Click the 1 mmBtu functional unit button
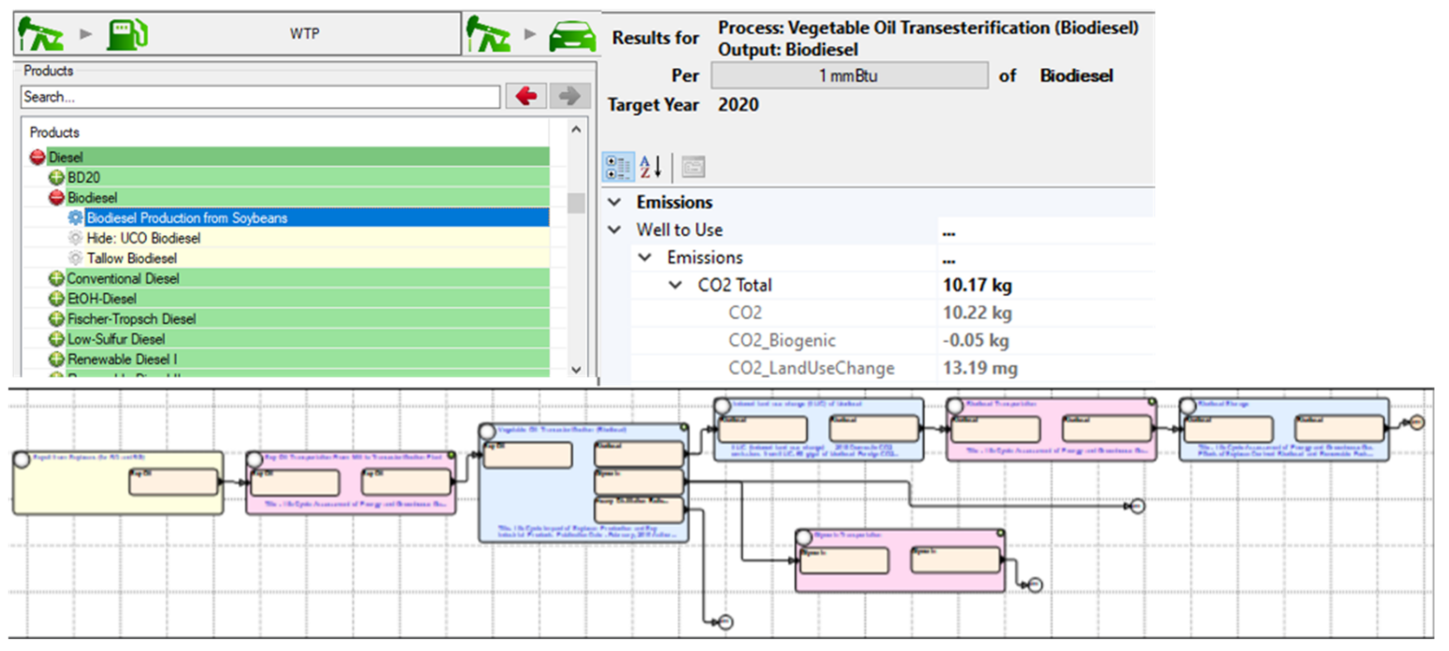1449x651 pixels. [x=848, y=75]
